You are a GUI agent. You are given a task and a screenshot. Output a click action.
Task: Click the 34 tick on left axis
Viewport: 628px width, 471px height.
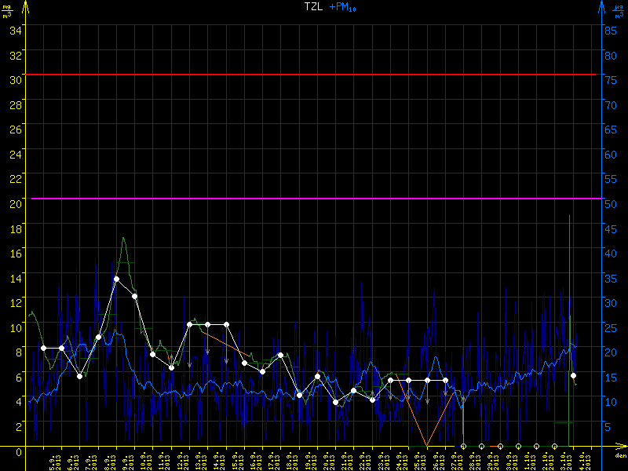click(x=15, y=30)
